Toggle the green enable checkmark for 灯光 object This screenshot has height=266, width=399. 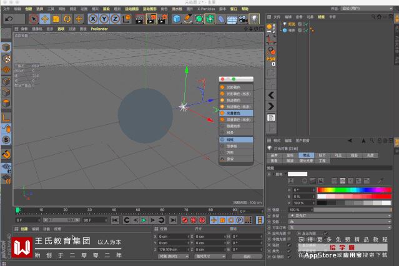(x=305, y=24)
